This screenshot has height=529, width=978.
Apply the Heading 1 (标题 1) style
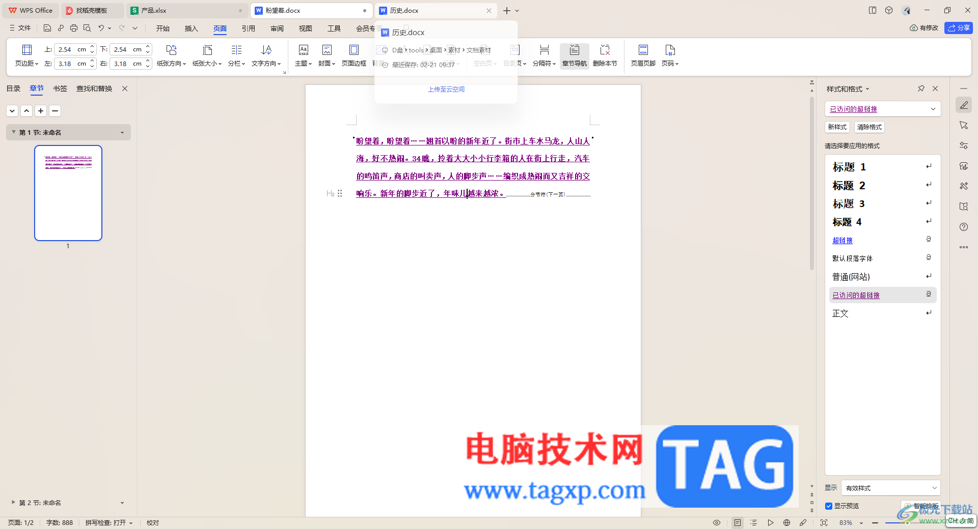882,167
